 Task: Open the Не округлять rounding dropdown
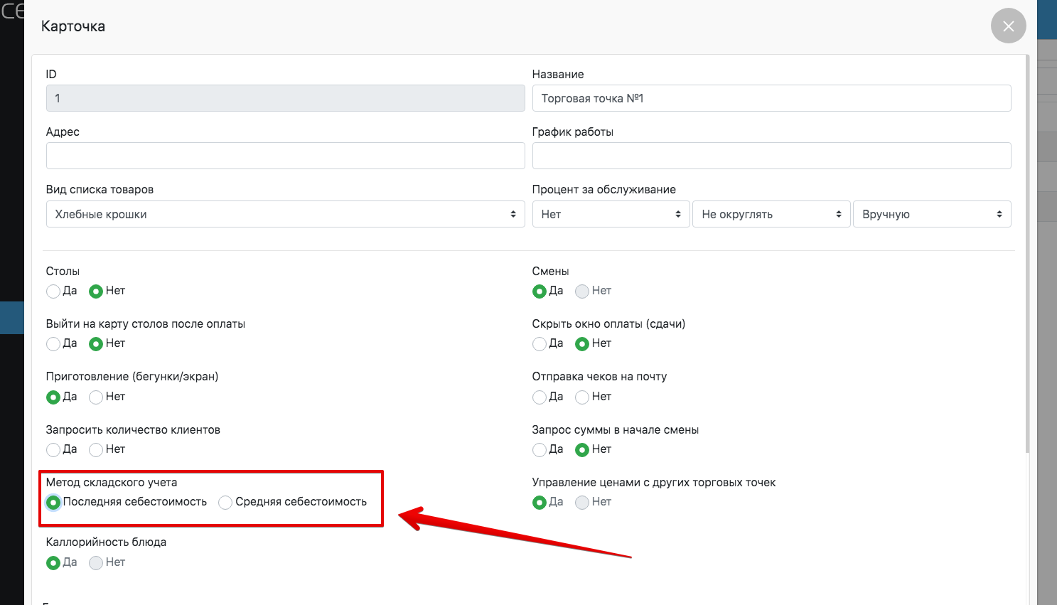771,214
